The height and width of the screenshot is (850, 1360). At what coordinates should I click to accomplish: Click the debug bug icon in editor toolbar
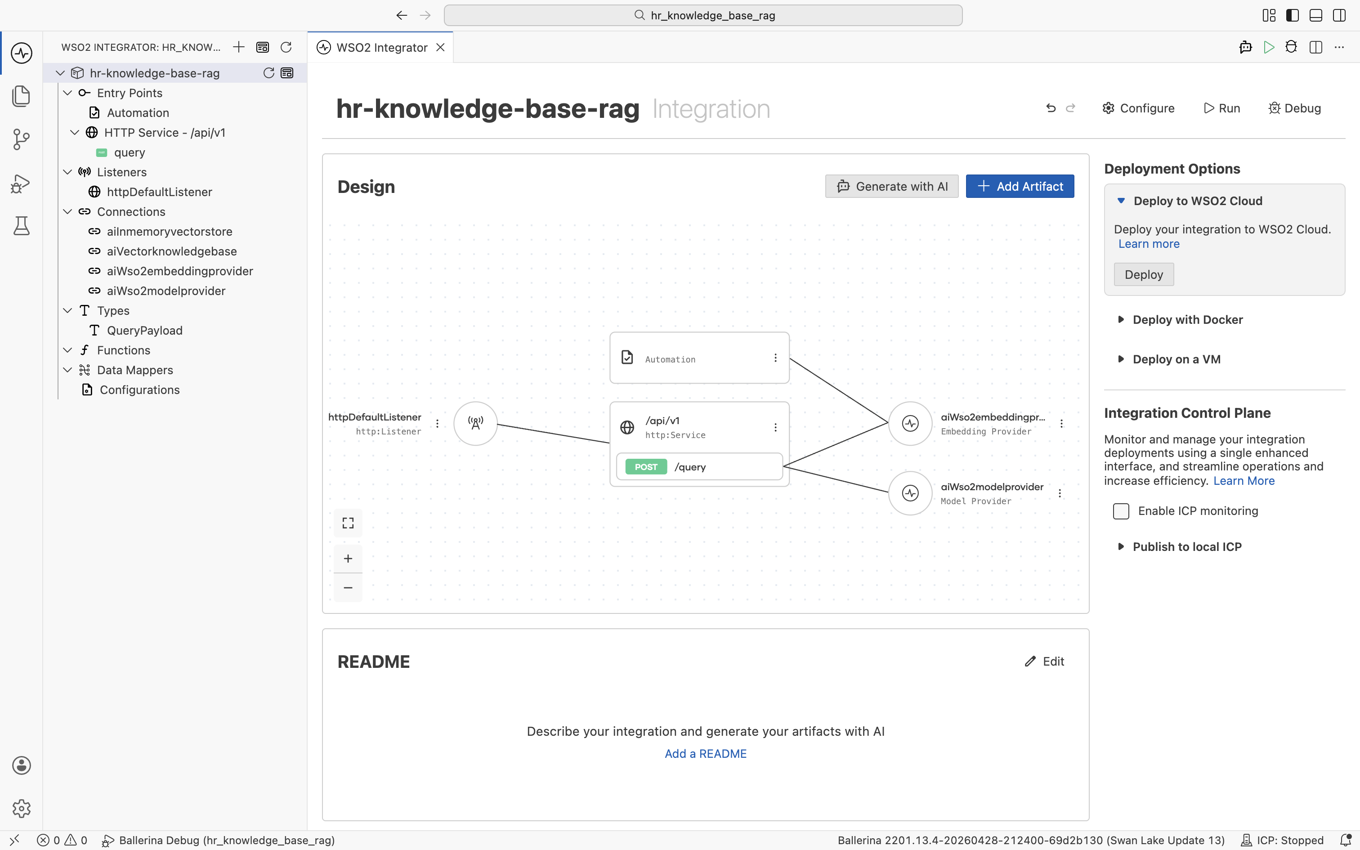[1292, 47]
